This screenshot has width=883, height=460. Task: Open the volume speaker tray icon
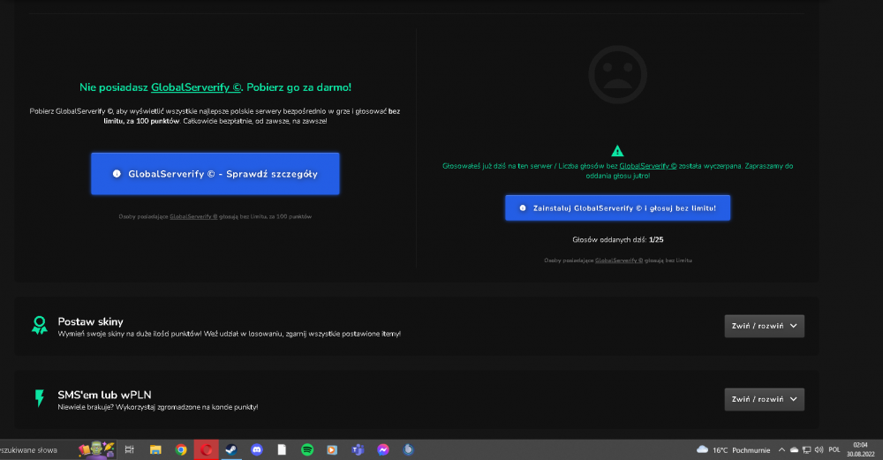pos(819,450)
